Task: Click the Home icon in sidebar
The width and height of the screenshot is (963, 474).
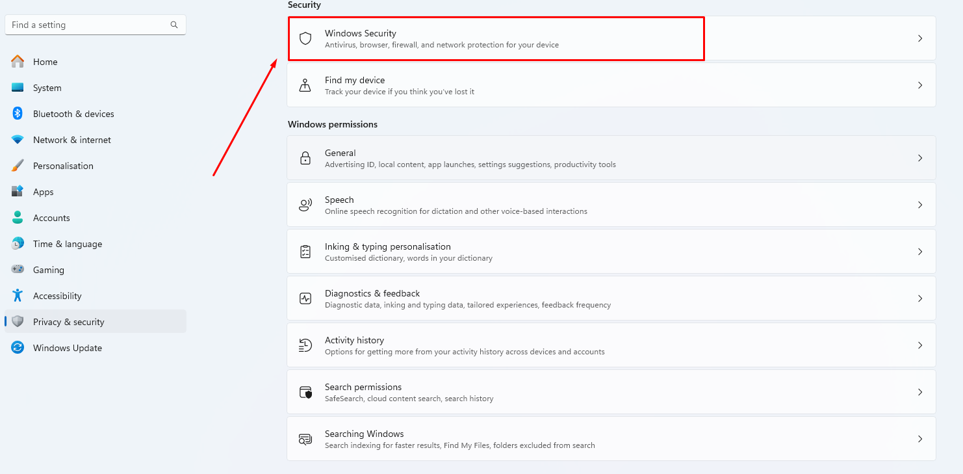Action: click(x=18, y=62)
